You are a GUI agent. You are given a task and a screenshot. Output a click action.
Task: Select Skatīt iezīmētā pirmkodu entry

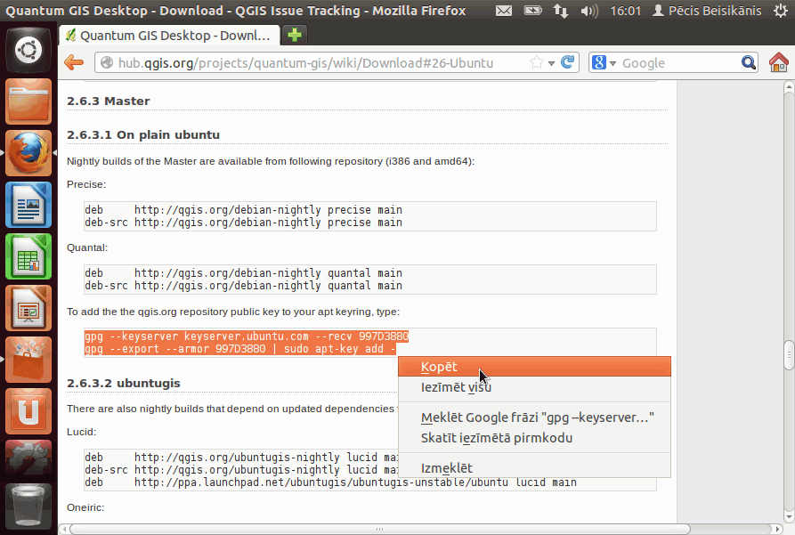tap(534, 438)
